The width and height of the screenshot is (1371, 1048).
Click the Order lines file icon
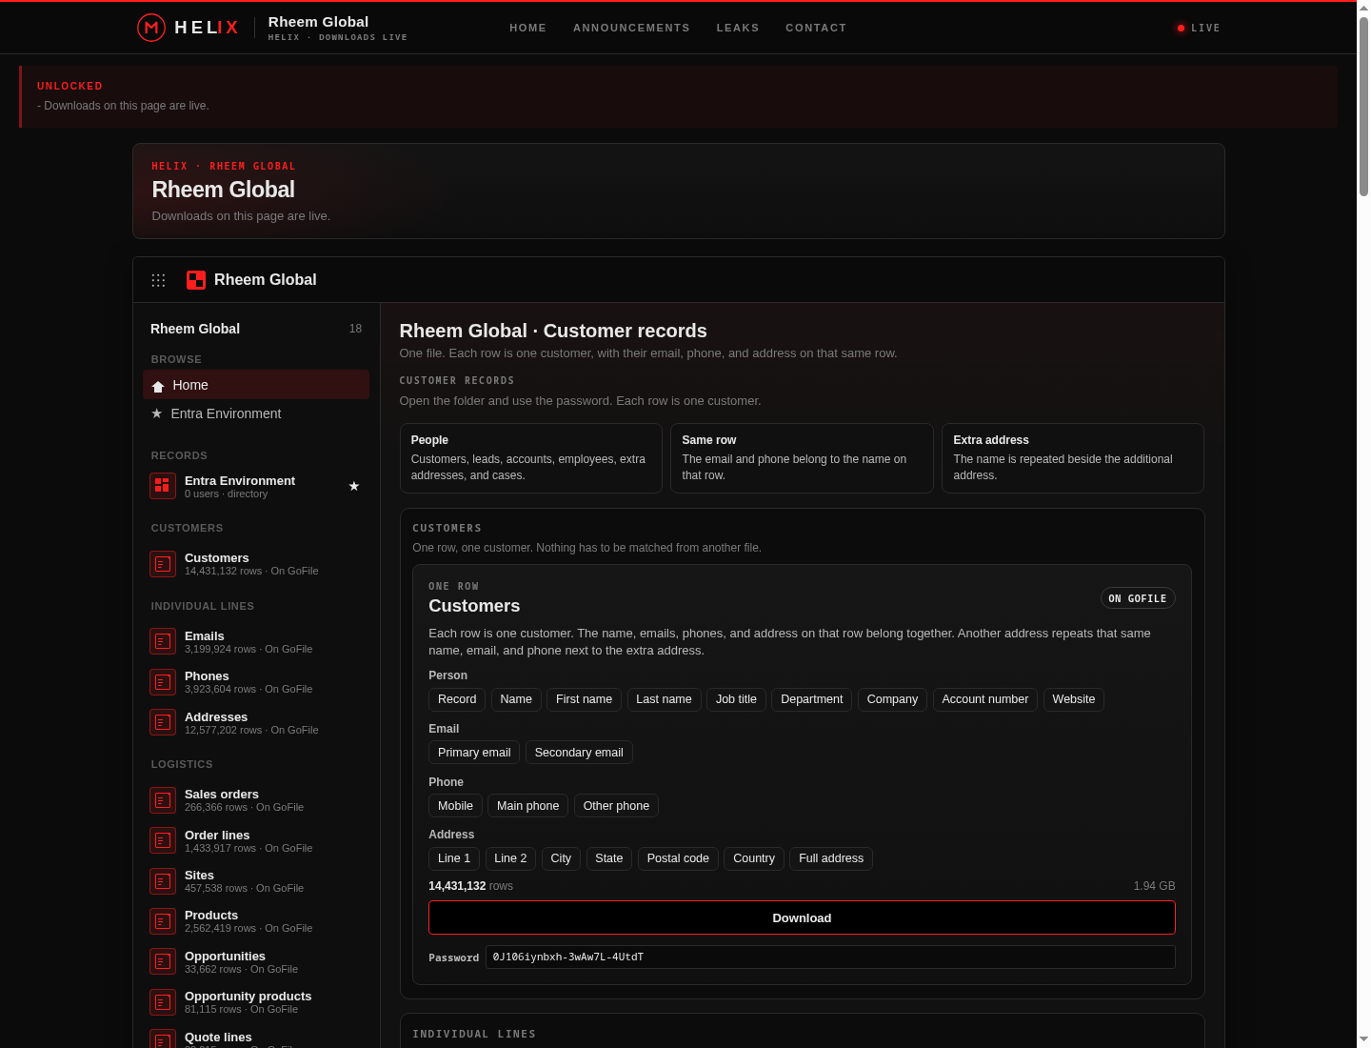(163, 840)
